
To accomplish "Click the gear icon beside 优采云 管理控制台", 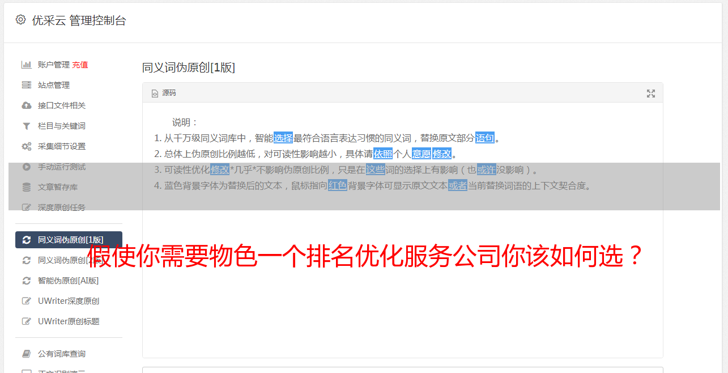I will (x=21, y=20).
